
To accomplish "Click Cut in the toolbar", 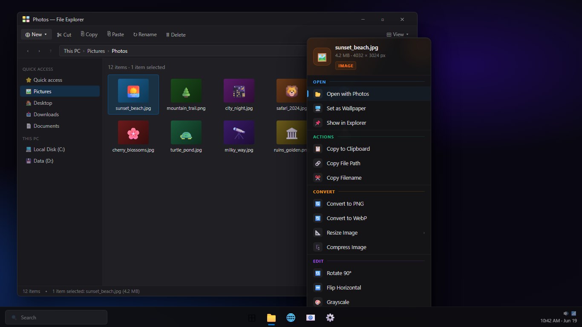I will pyautogui.click(x=64, y=34).
